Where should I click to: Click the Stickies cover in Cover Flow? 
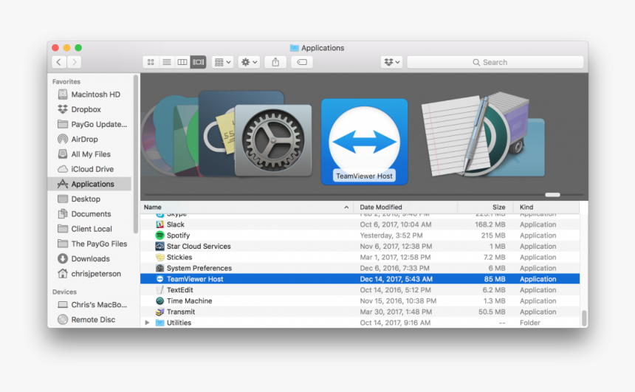pyautogui.click(x=227, y=134)
